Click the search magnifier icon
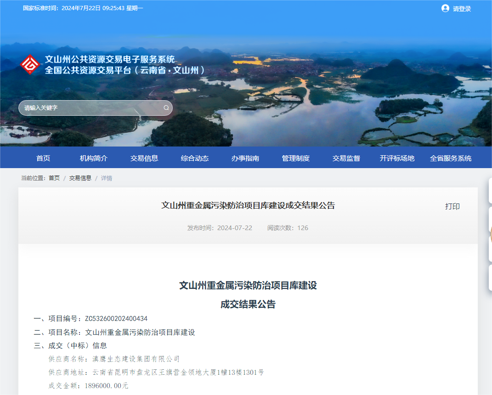The height and width of the screenshot is (395, 492). tap(166, 107)
